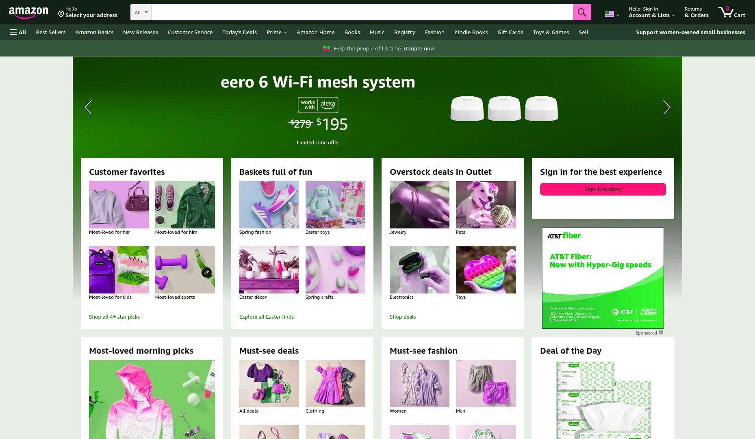The image size is (755, 439).
Task: Open Deal of the Day tissue image
Action: [x=603, y=400]
